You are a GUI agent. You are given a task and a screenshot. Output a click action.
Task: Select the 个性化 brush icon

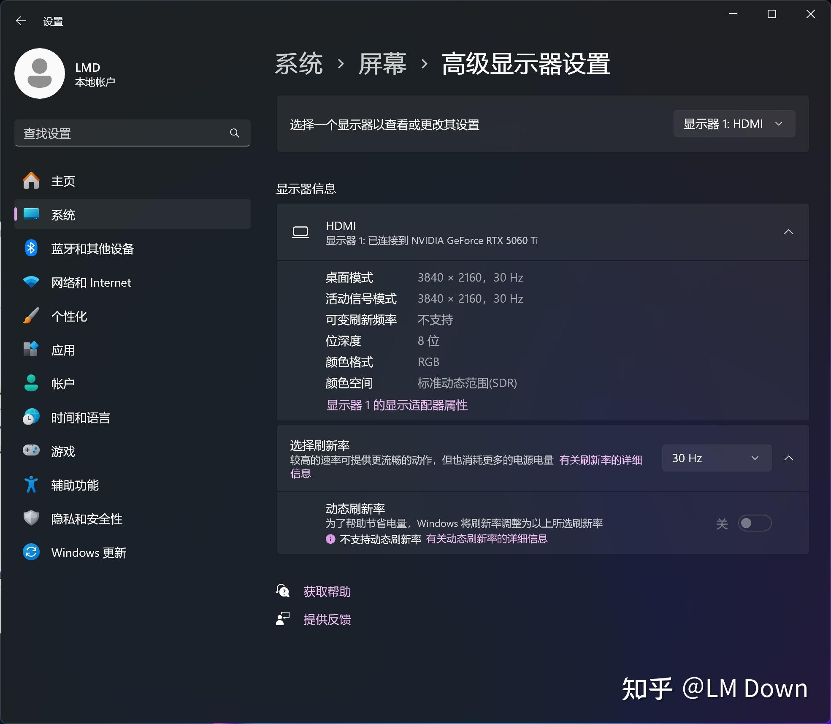31,316
